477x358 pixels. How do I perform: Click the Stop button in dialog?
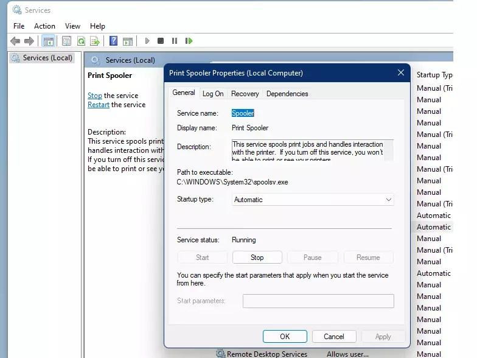[257, 258]
